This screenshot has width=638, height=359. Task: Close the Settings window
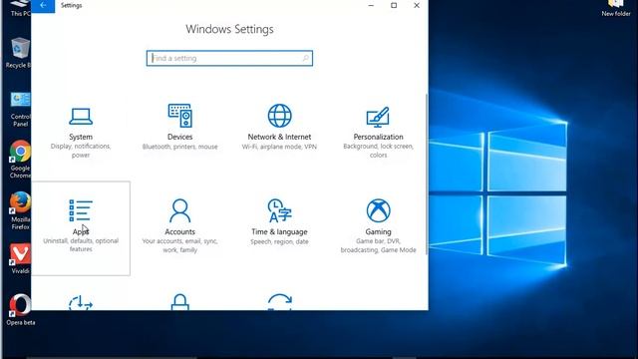(x=417, y=5)
